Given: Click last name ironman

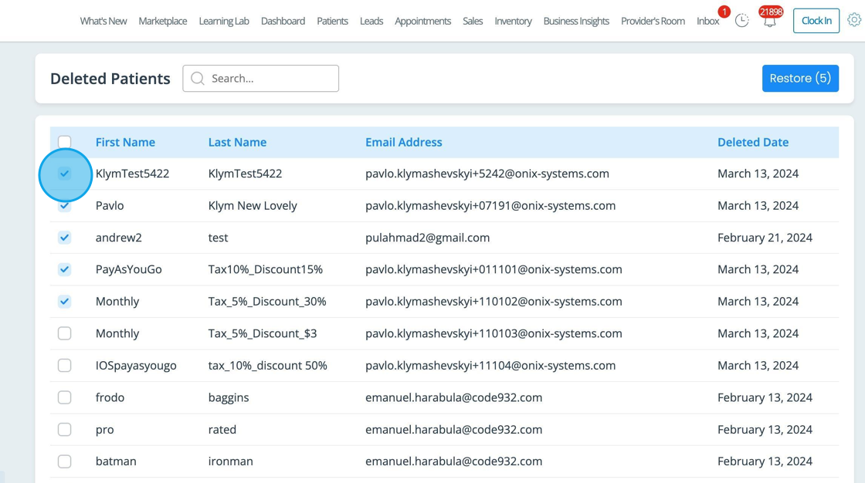Looking at the screenshot, I should point(231,461).
